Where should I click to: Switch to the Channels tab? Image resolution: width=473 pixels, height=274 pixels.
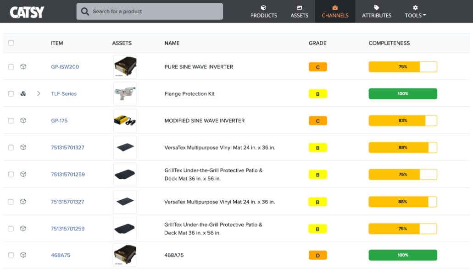335,12
